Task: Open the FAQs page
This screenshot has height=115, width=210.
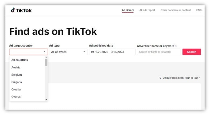Action: (199, 10)
